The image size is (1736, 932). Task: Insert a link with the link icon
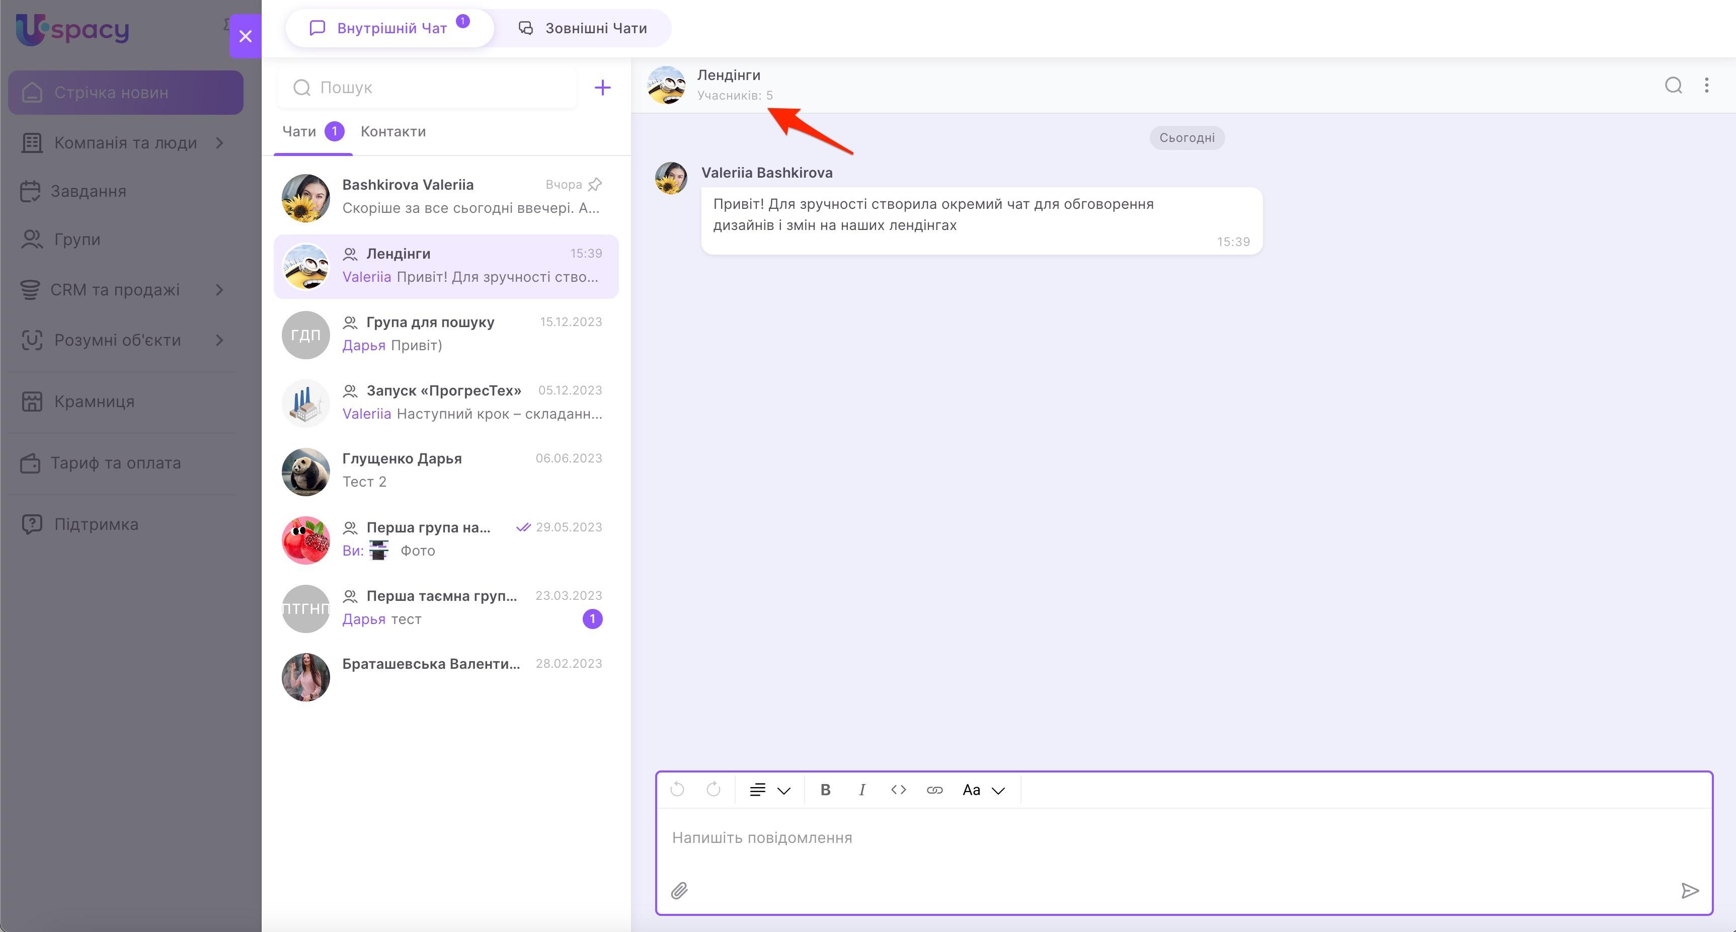pos(934,790)
